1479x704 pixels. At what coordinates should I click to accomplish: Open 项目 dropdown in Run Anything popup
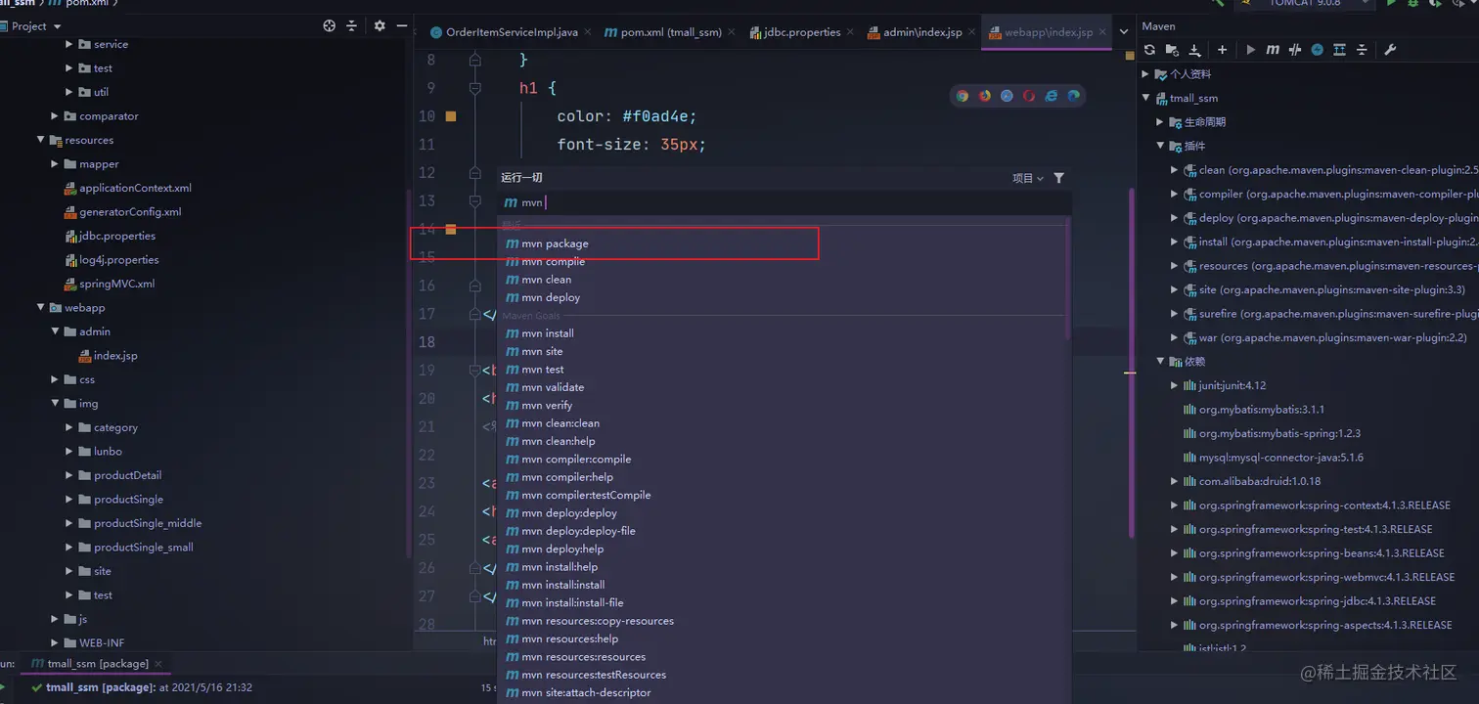pyautogui.click(x=1027, y=178)
